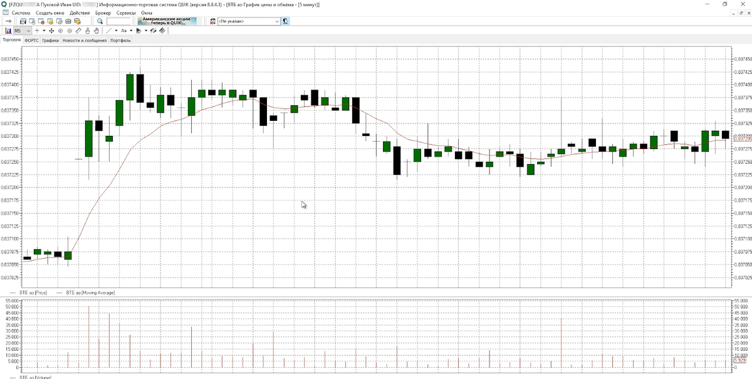Click the person icon right of account dropdown
Screen dimensions: 752x379
coord(285,21)
